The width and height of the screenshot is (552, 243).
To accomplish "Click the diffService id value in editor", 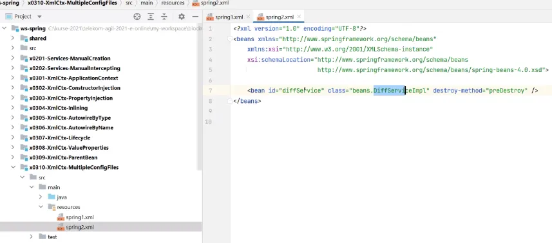I will 301,91.
